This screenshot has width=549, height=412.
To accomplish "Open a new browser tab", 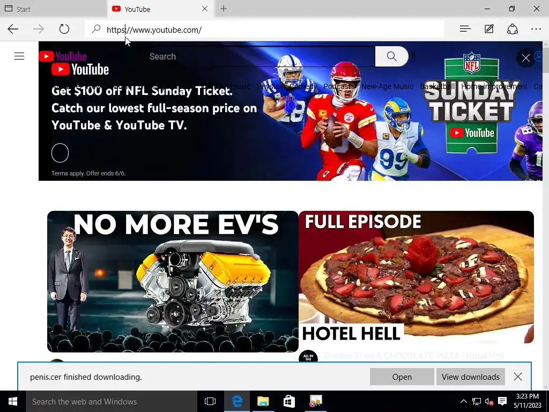I will click(x=224, y=9).
